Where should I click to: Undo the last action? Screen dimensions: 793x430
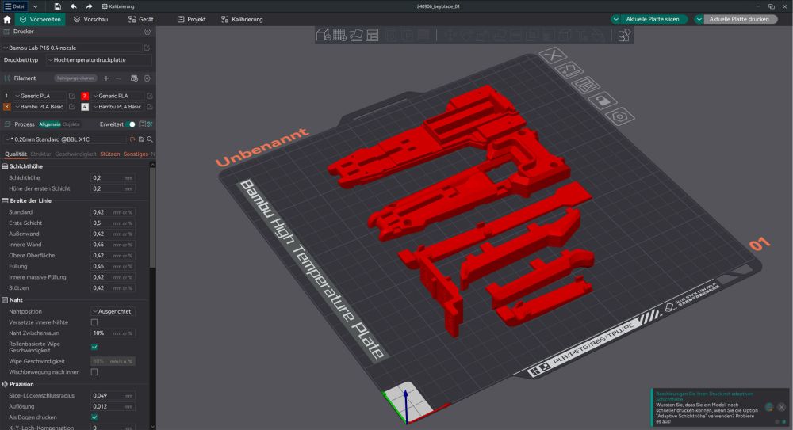tap(73, 6)
